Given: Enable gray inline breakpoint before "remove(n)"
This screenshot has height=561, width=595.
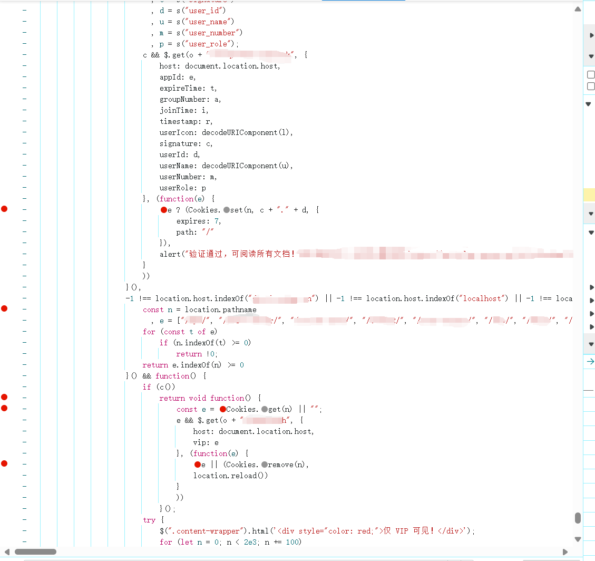Looking at the screenshot, I should pos(264,465).
